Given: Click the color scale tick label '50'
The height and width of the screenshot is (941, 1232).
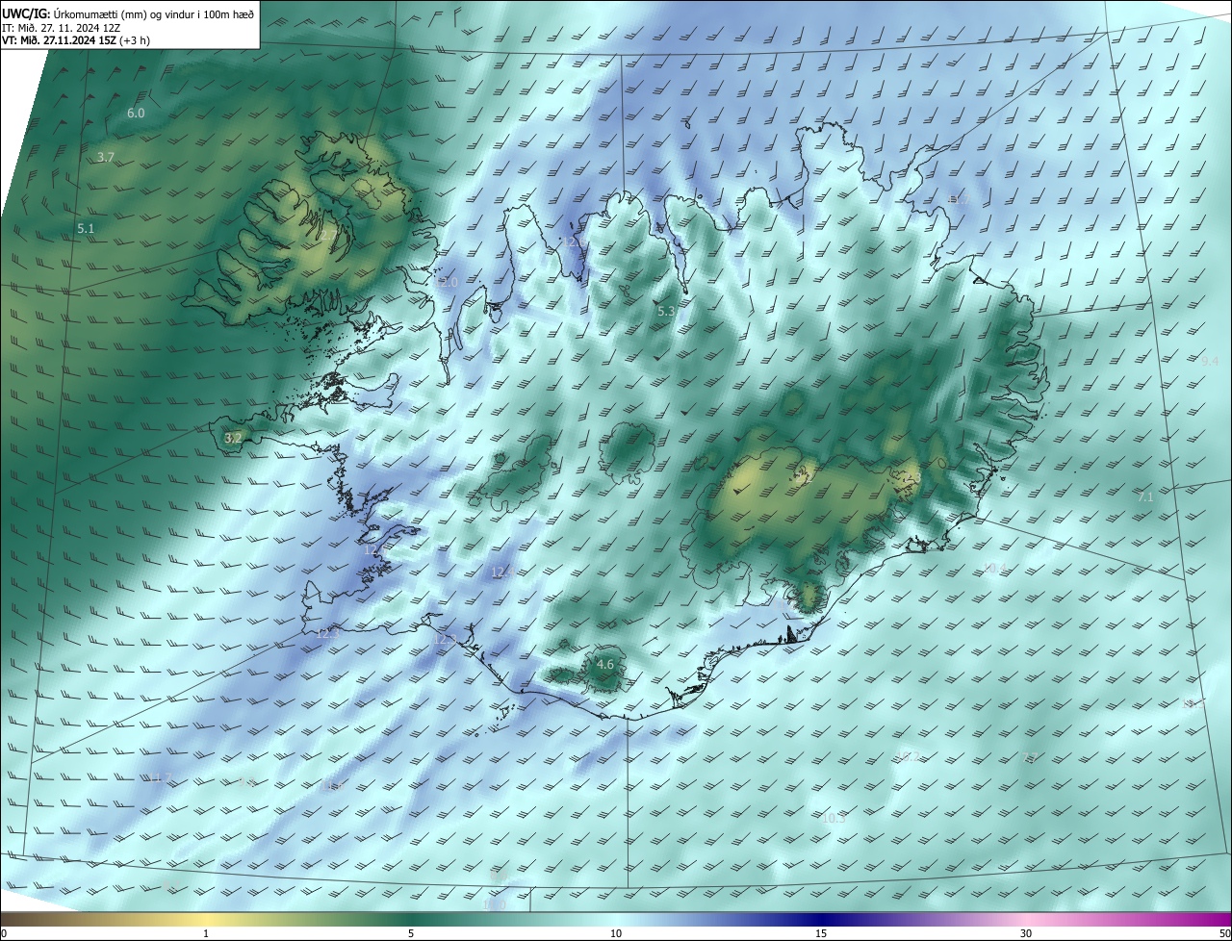Looking at the screenshot, I should pyautogui.click(x=1223, y=933).
